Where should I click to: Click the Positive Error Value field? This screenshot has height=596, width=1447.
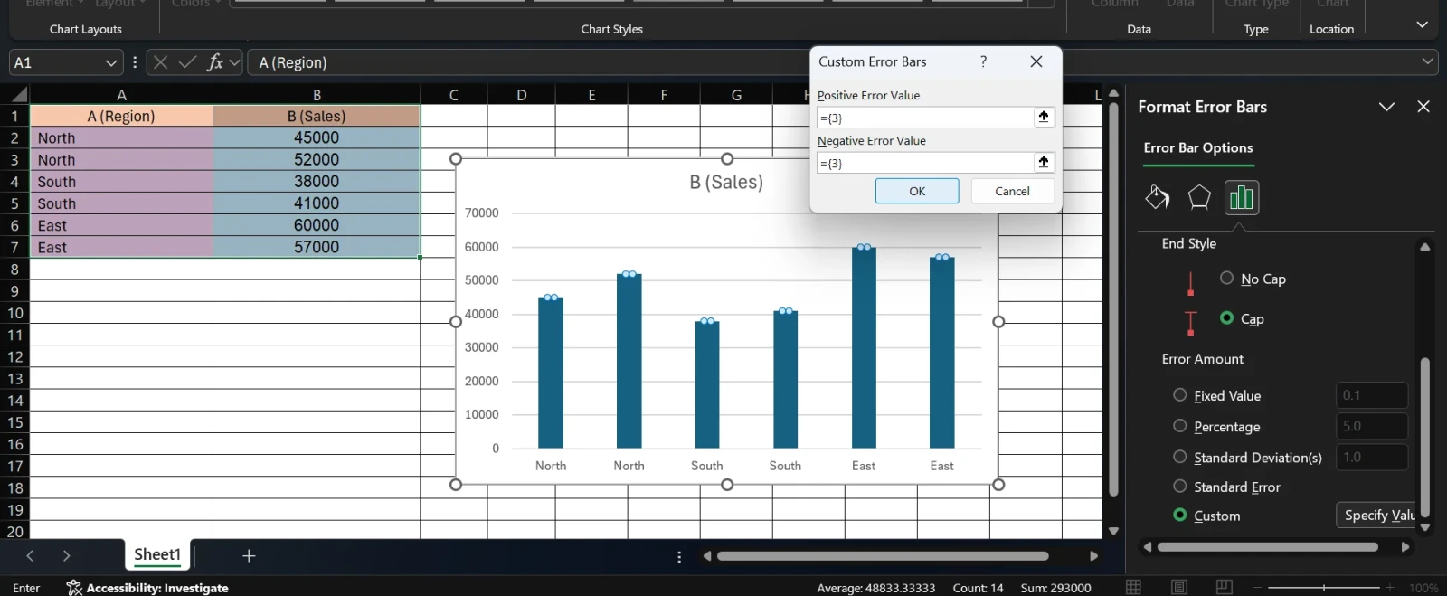point(925,118)
